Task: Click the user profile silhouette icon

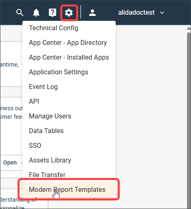Action: pos(92,13)
